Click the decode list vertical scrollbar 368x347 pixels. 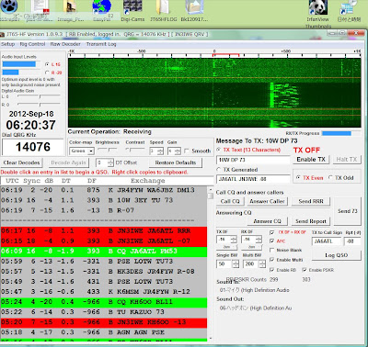(x=211, y=263)
